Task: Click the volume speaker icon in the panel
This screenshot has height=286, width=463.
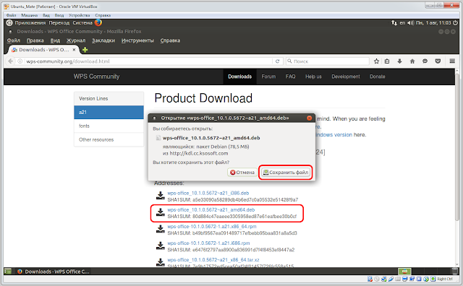Action: click(410, 22)
